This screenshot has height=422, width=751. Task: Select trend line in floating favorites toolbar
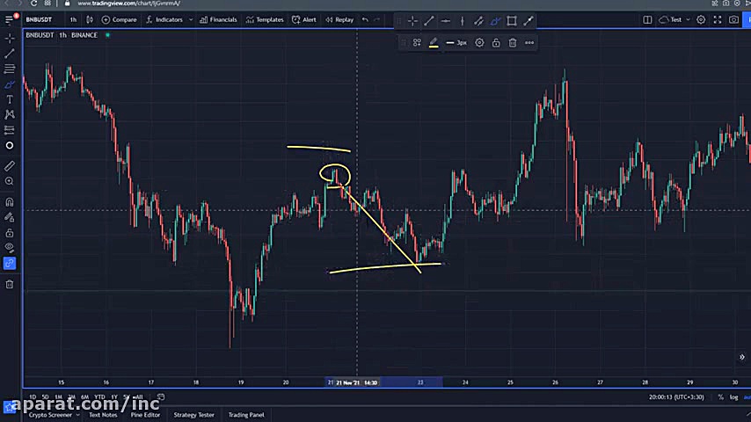(x=429, y=21)
